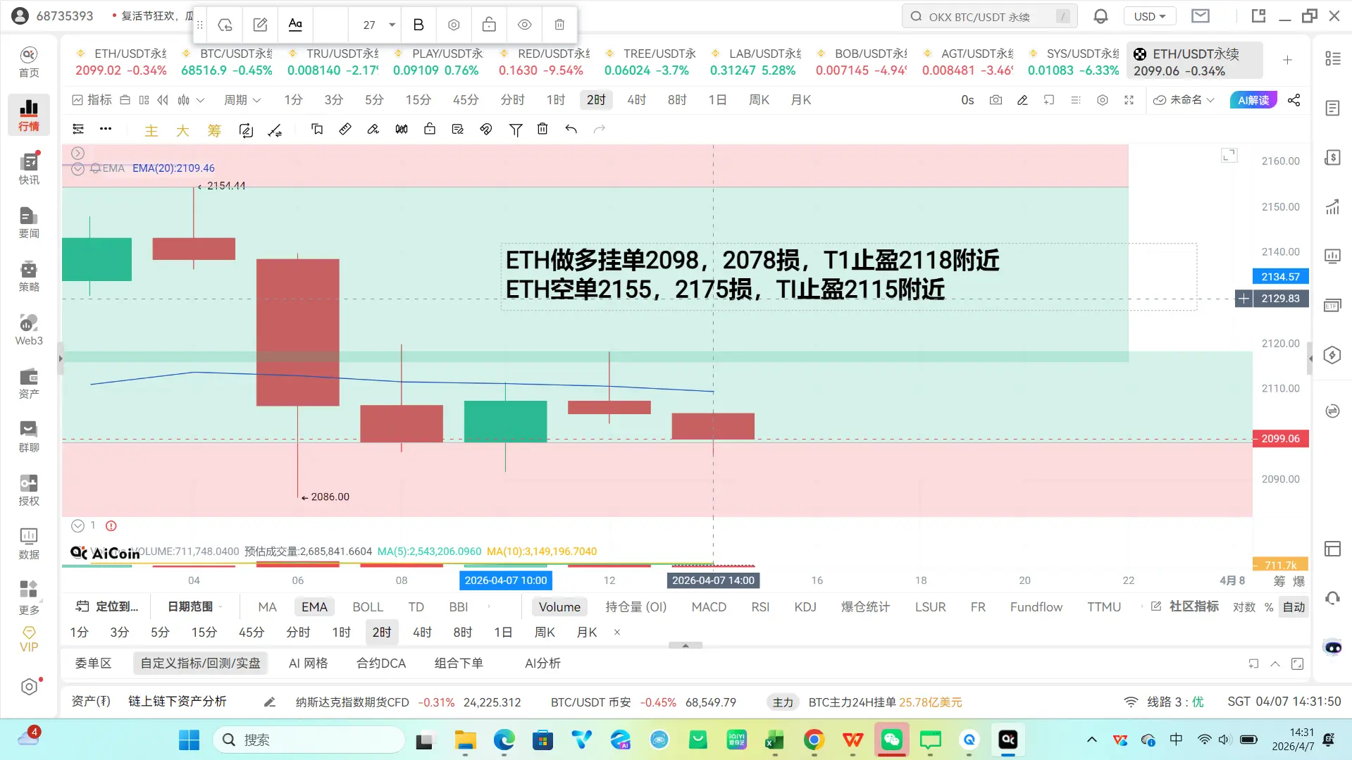Toggle 对数 logarithmic scale

coord(1244,607)
